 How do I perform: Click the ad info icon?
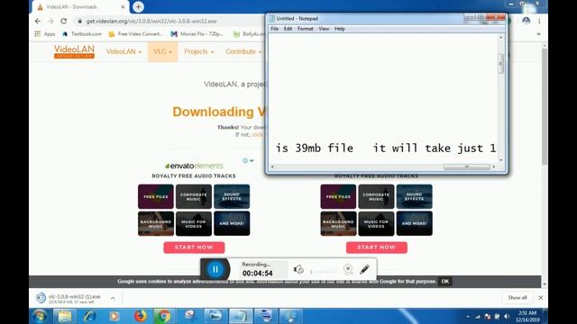(x=245, y=160)
